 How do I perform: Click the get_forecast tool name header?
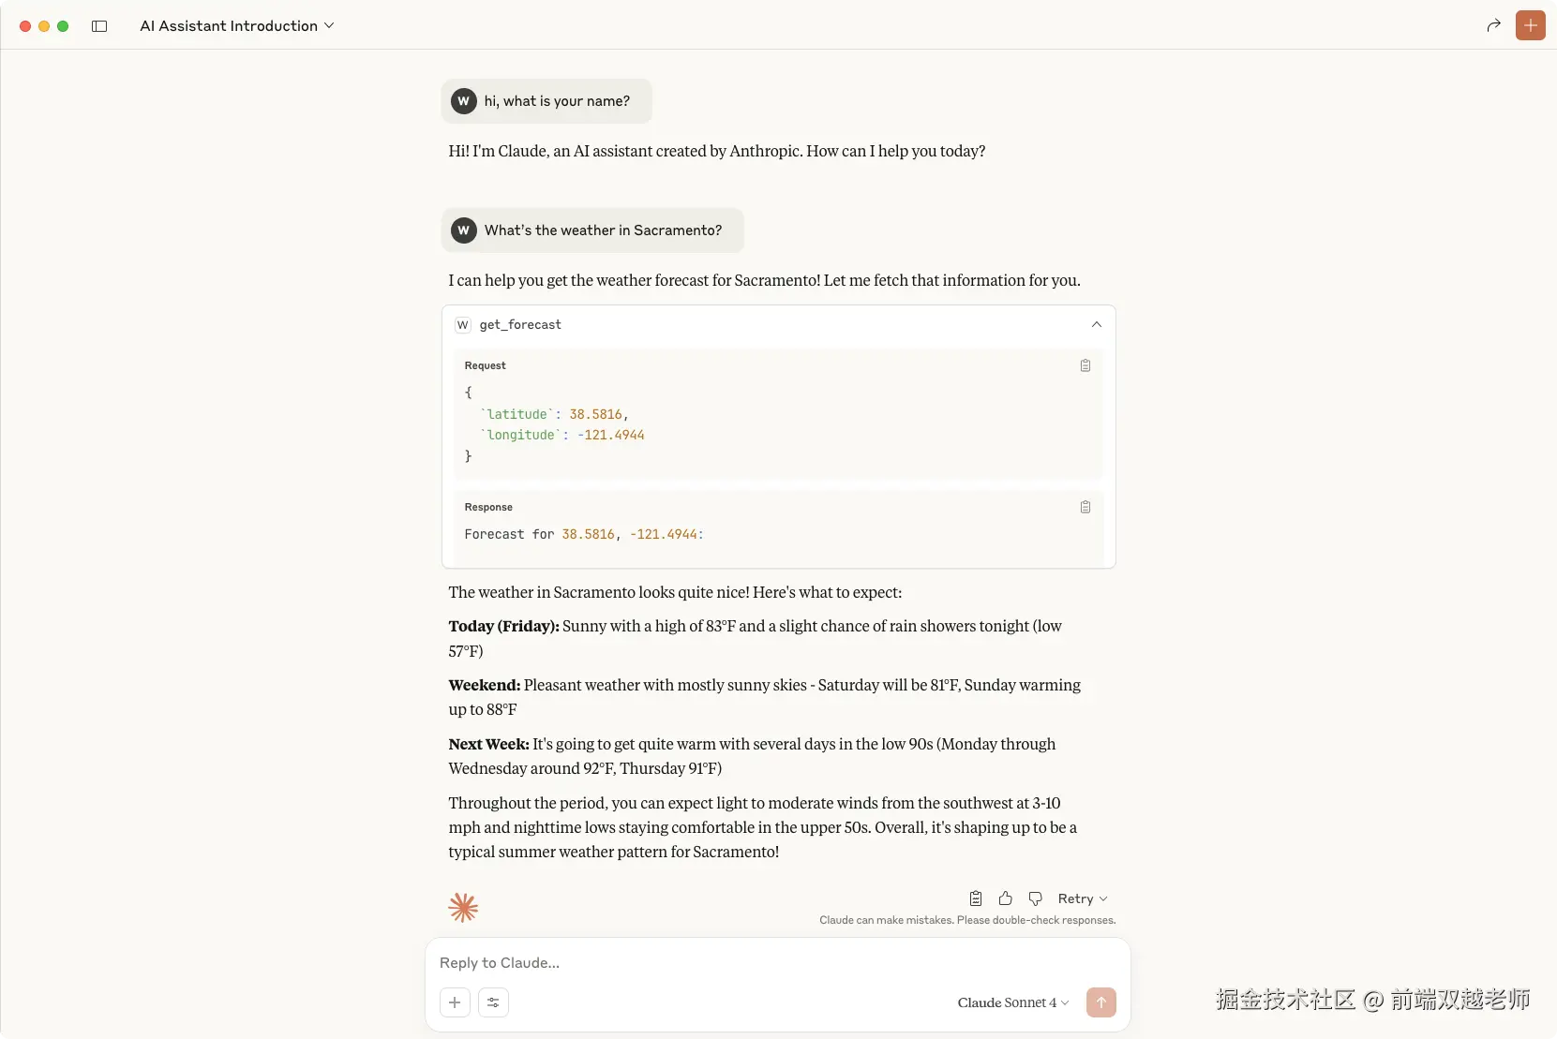pos(520,324)
